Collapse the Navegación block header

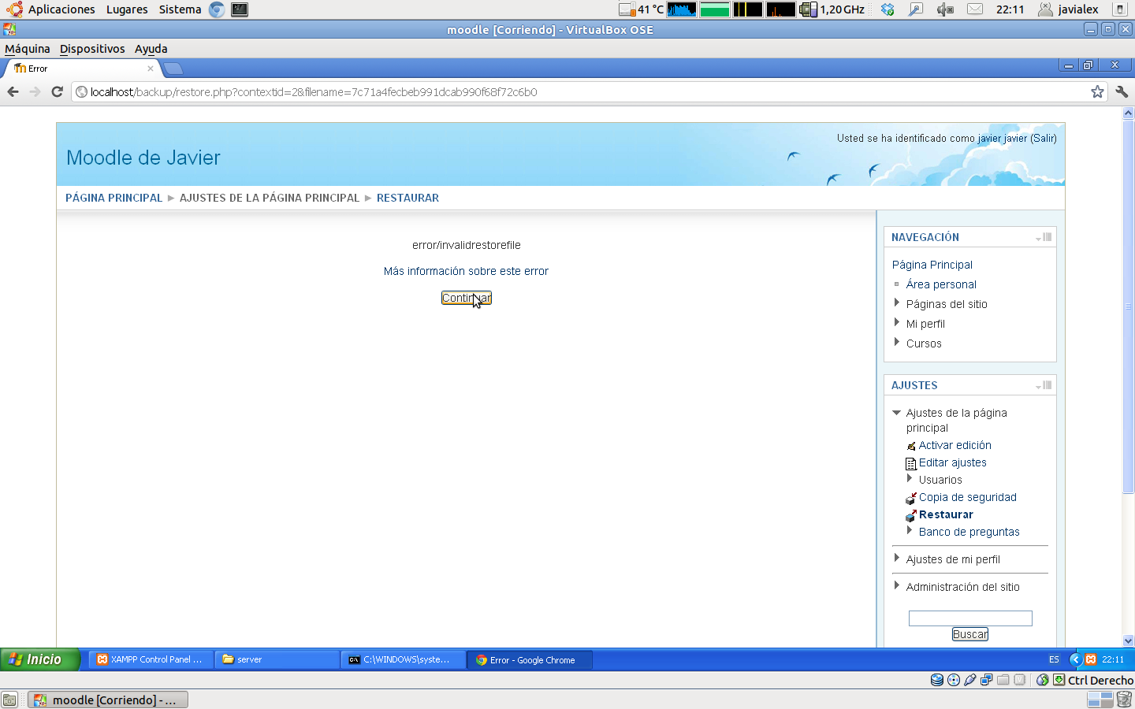pyautogui.click(x=1038, y=238)
